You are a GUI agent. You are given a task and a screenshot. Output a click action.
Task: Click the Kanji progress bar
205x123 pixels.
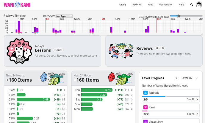[171, 111]
